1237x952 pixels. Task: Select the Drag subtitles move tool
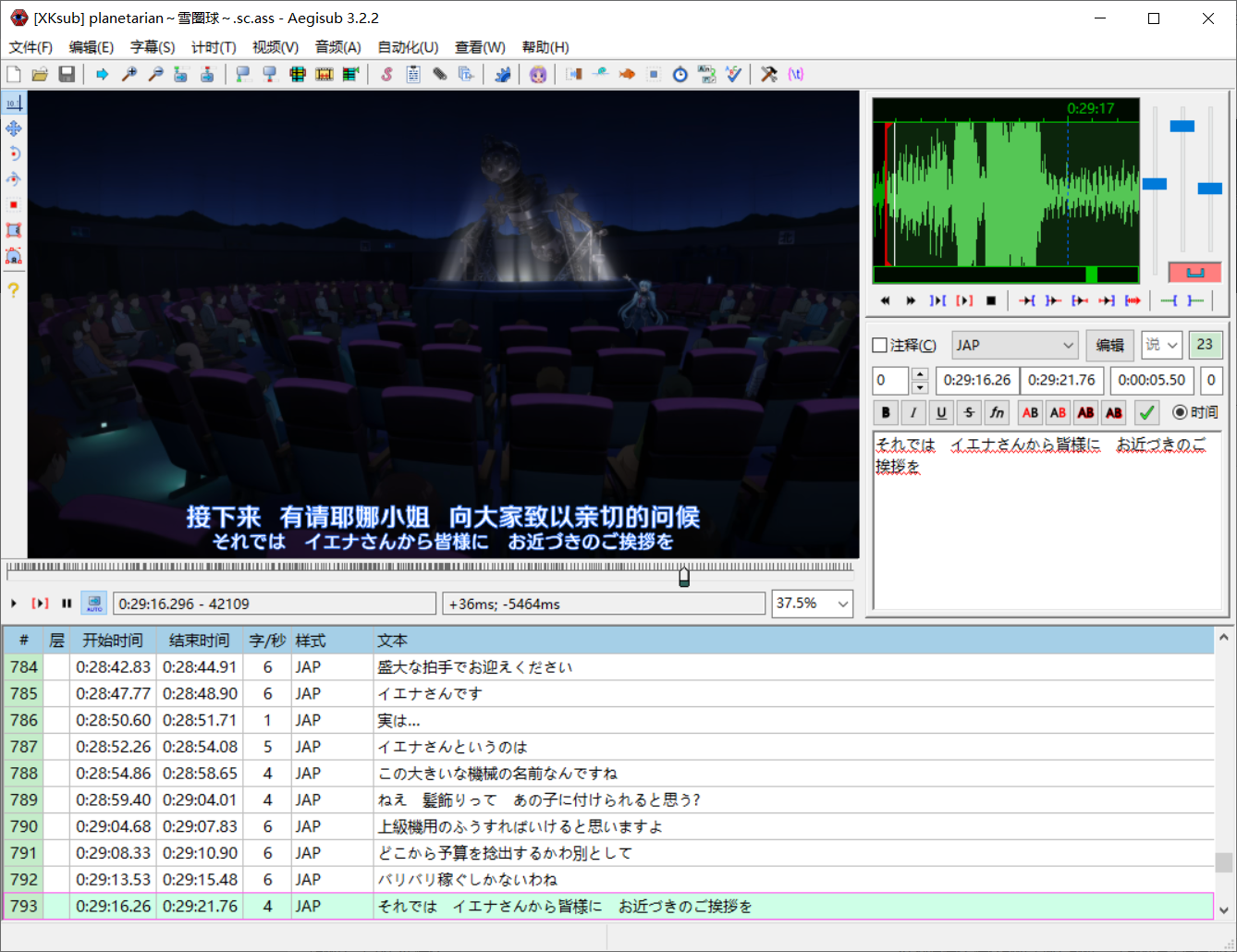coord(14,128)
